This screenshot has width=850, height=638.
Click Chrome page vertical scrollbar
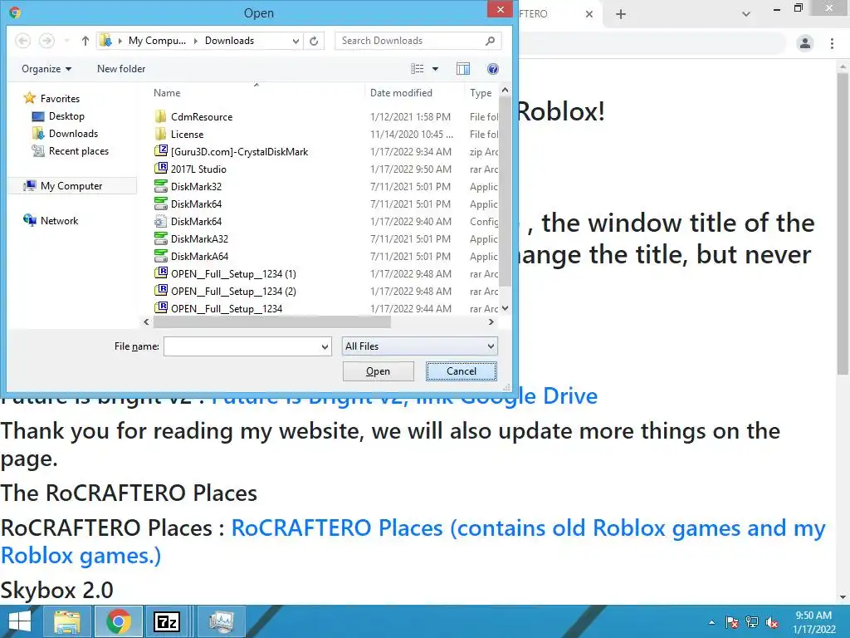(843, 223)
